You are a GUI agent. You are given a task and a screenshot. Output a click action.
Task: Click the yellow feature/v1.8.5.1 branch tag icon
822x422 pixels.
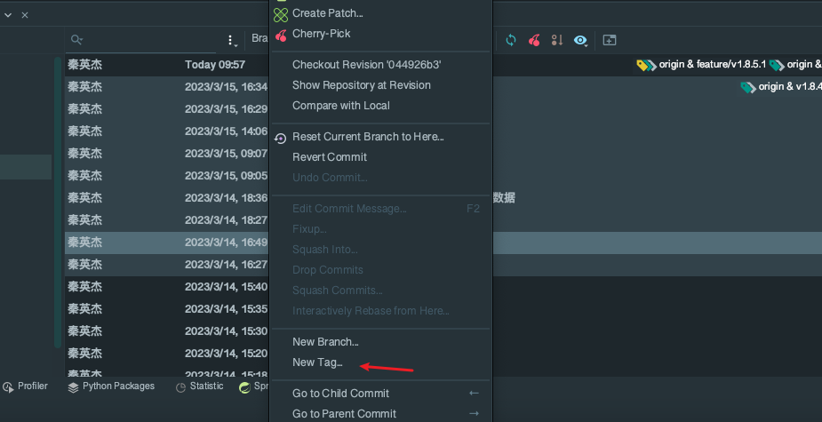point(645,65)
